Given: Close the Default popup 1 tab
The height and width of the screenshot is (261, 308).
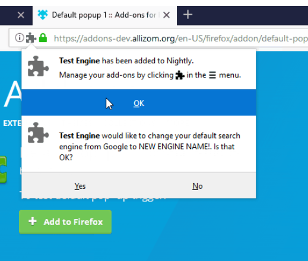Looking at the screenshot, I should click(166, 15).
